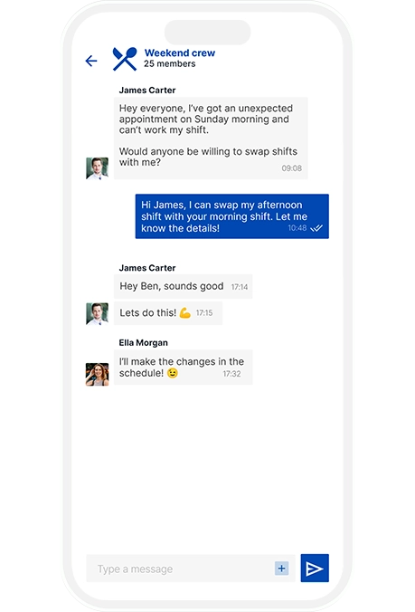Open James Carter's avatar beside 'Lets do this!'
This screenshot has width=415, height=612.
[x=97, y=313]
